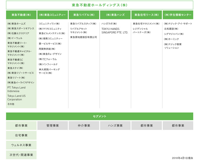Click 東急ステイ(株) entry
This screenshot has height=168, width=199.
pos(15,68)
